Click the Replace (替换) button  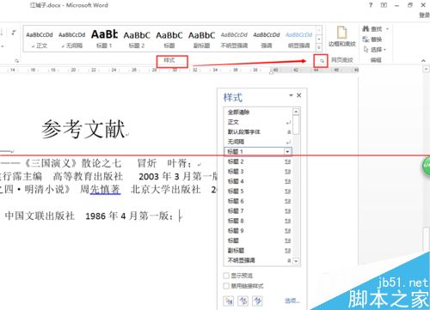click(x=372, y=40)
